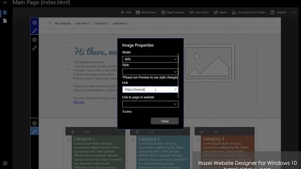Click View Source
The width and height of the screenshot is (301, 169).
tap(199, 13)
